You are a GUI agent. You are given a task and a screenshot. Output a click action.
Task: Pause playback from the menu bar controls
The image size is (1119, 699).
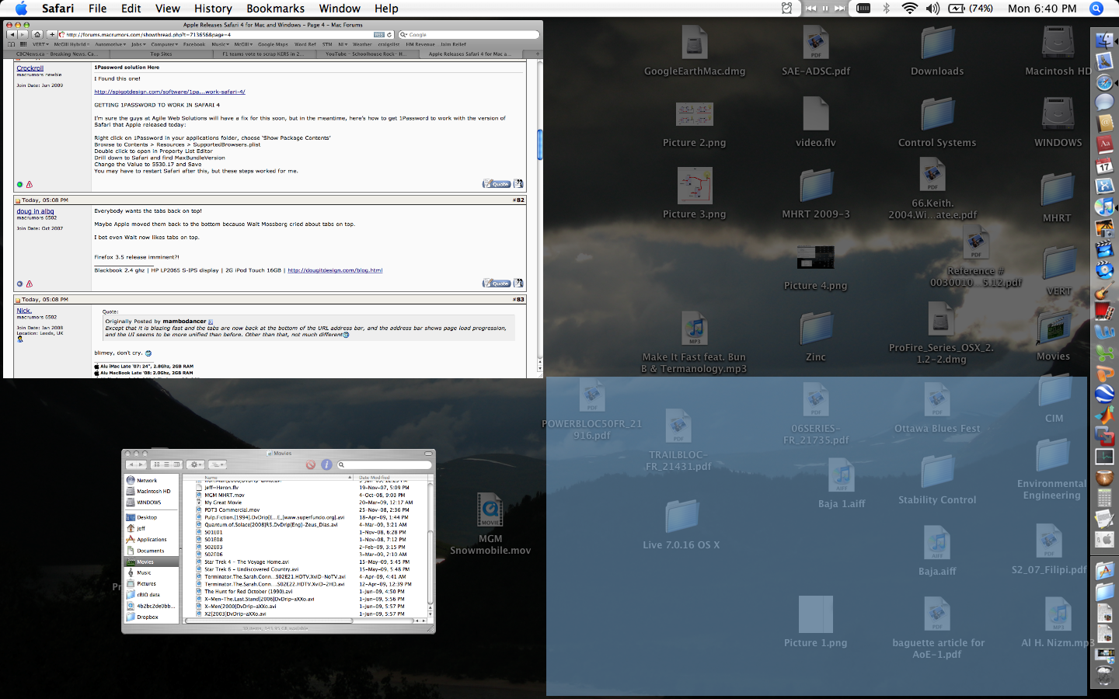point(825,9)
